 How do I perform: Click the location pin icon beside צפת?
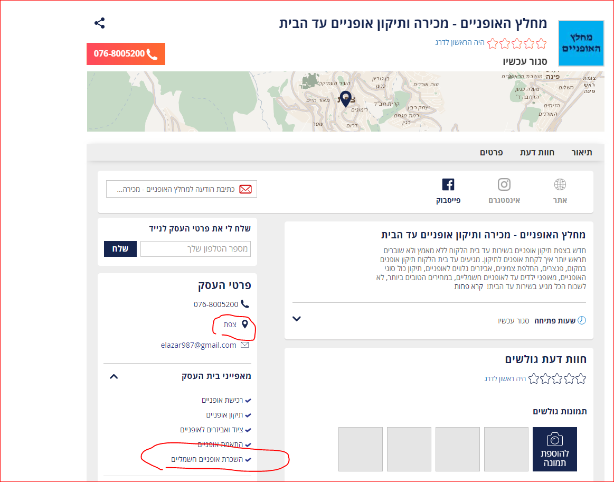pos(245,324)
